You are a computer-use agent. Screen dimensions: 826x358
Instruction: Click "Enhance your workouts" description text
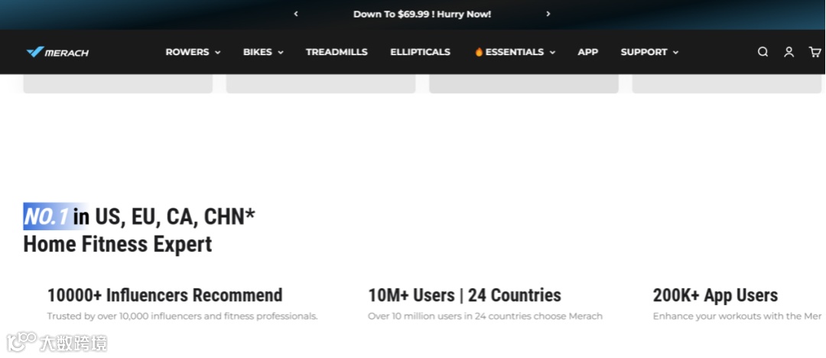point(737,317)
